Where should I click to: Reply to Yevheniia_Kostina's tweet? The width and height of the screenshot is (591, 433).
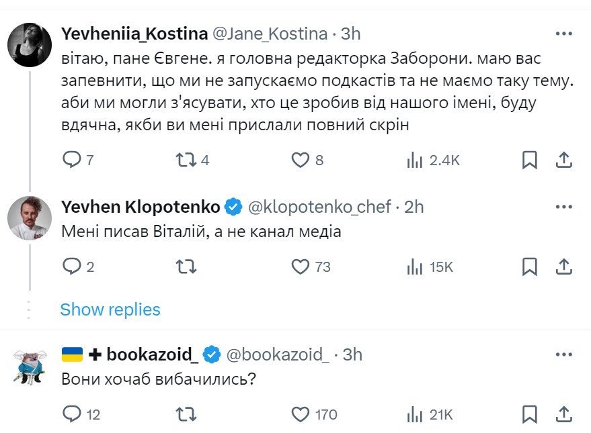click(71, 160)
